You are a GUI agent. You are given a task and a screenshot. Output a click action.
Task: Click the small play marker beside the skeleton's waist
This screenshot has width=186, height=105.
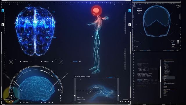(x=92, y=36)
